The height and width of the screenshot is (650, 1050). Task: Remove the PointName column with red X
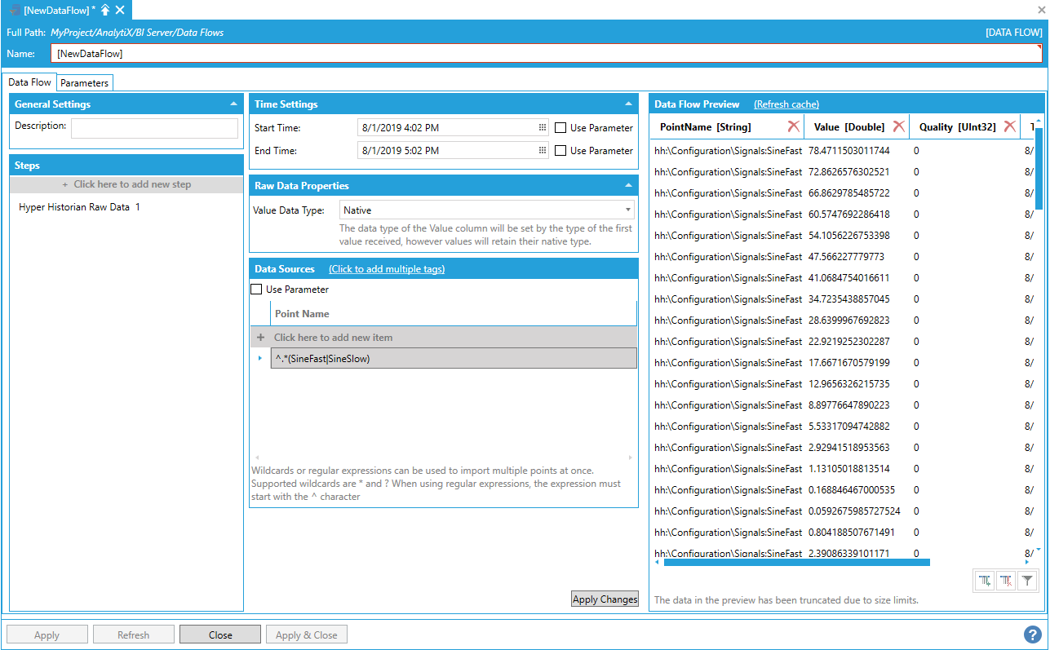pyautogui.click(x=793, y=126)
